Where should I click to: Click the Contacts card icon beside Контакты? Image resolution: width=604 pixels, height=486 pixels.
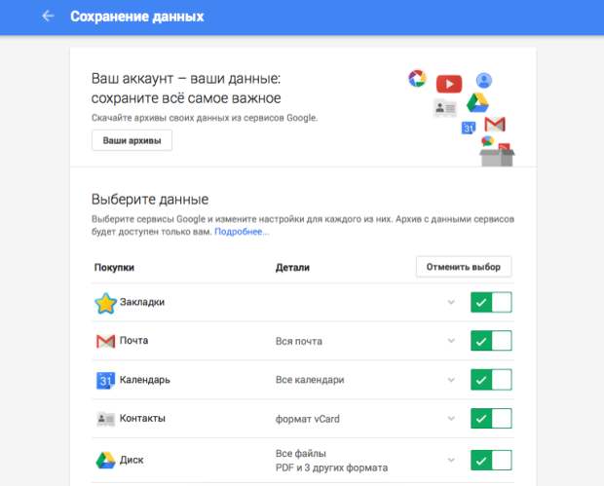click(x=105, y=419)
